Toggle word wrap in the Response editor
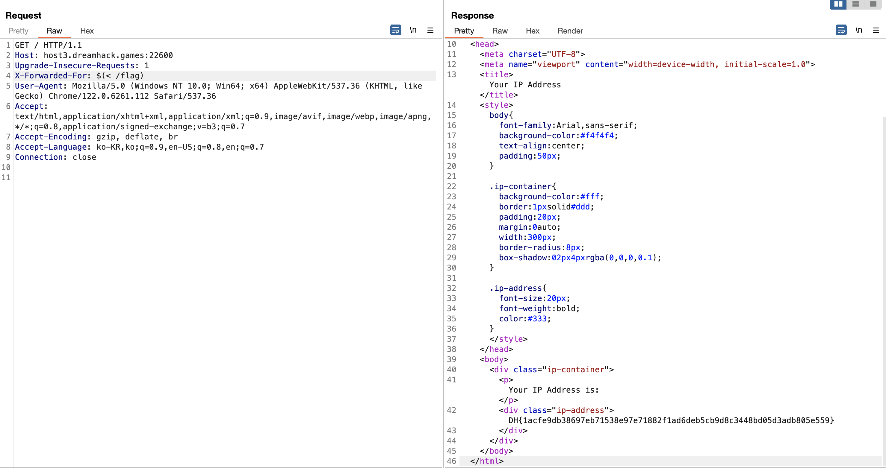Image resolution: width=886 pixels, height=468 pixels. [841, 30]
